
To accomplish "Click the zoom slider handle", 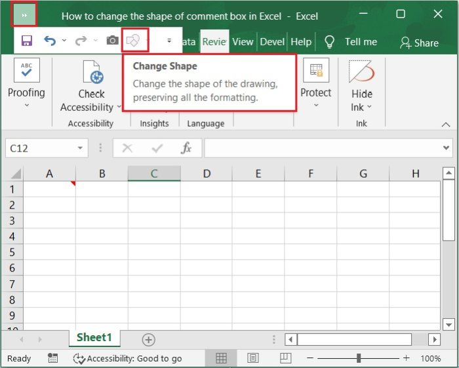I will point(359,358).
